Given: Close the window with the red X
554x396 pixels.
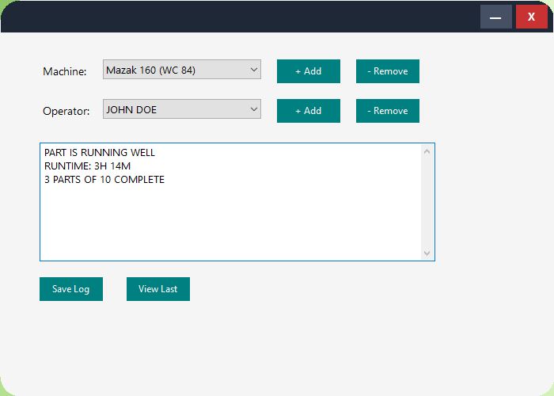Looking at the screenshot, I should click(x=531, y=17).
